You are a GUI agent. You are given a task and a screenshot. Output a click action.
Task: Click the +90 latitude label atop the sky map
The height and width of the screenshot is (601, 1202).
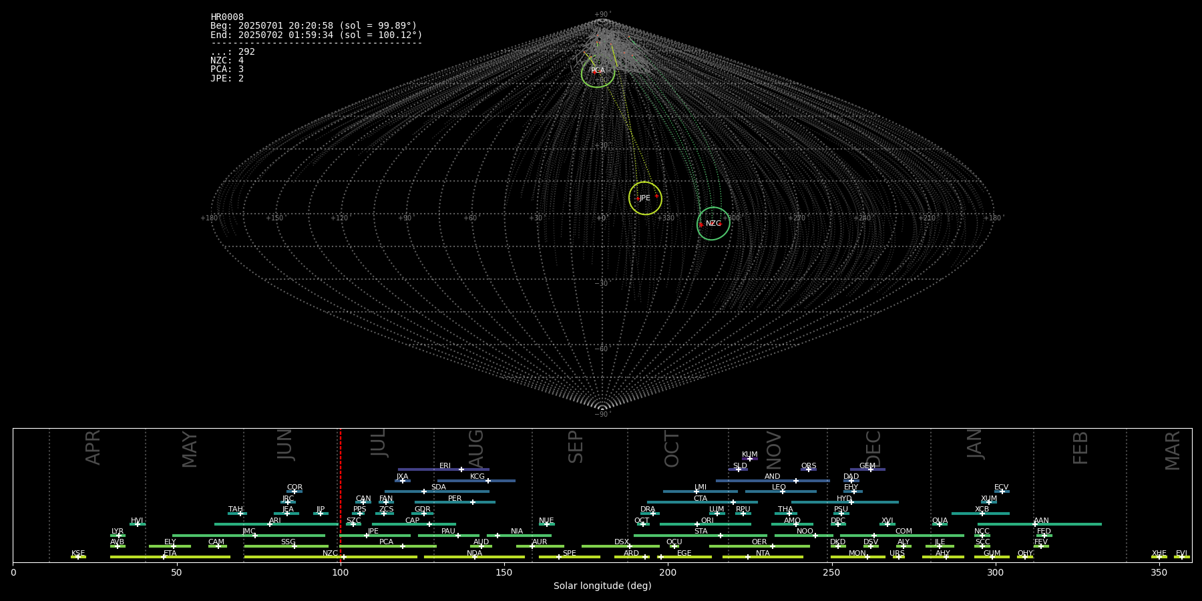click(602, 15)
